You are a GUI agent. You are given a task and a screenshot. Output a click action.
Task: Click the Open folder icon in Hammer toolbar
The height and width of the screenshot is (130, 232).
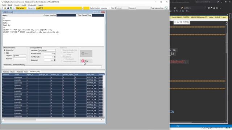[5, 8]
